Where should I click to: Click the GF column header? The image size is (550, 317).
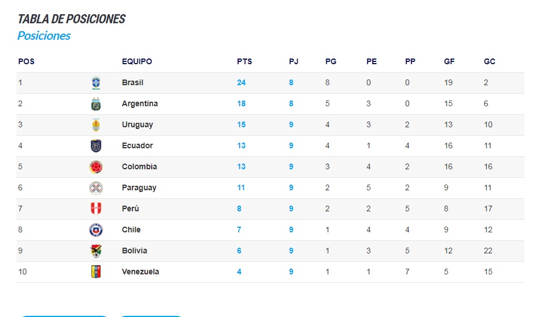point(449,61)
